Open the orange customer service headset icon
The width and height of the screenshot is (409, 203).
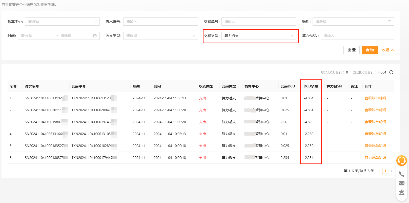pos(401,161)
